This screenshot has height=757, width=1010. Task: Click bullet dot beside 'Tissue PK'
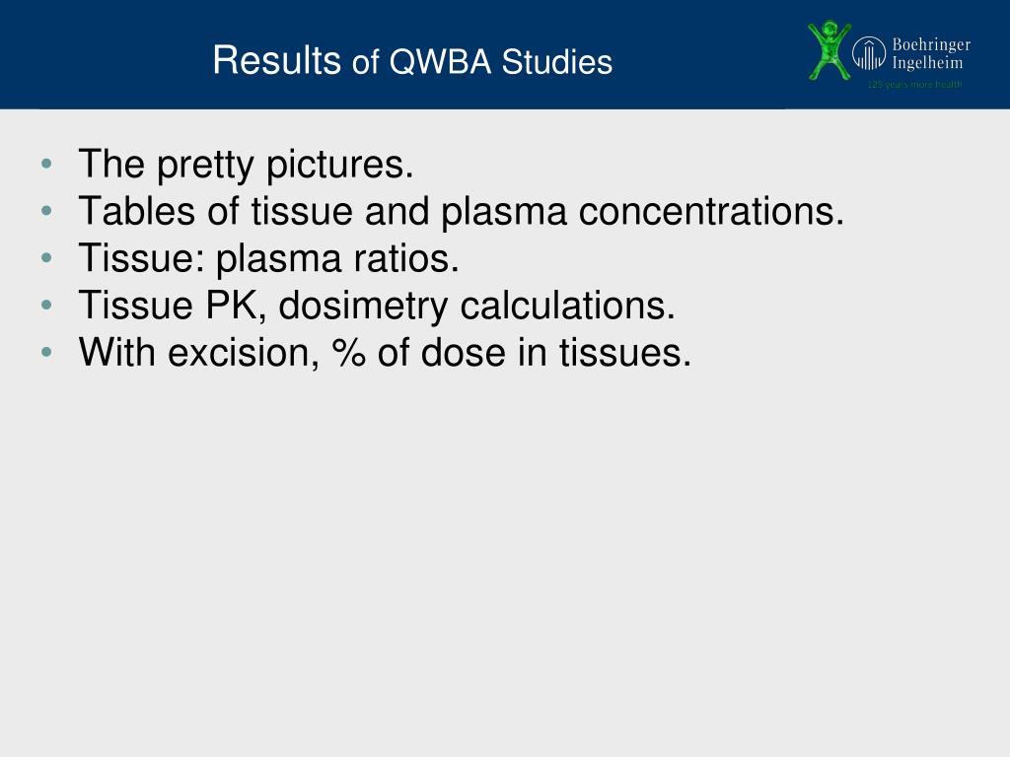(46, 306)
